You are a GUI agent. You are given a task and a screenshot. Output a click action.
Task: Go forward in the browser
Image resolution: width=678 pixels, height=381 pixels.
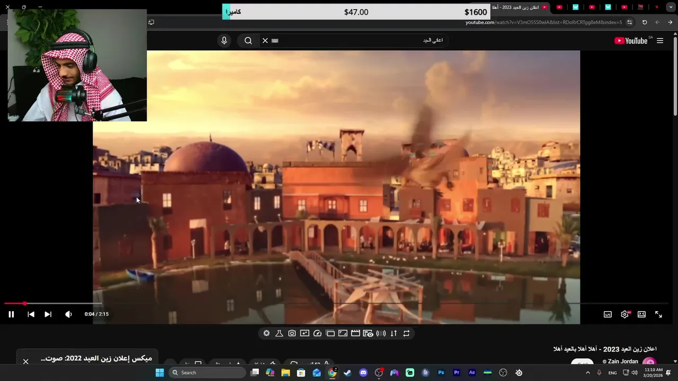[657, 22]
